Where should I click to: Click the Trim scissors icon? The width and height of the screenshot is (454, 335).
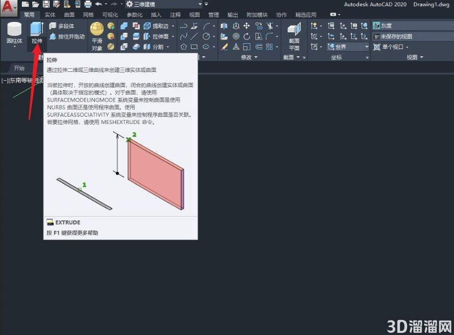(270, 26)
